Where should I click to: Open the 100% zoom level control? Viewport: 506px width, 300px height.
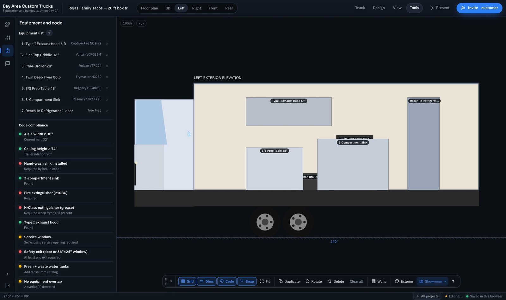click(127, 23)
